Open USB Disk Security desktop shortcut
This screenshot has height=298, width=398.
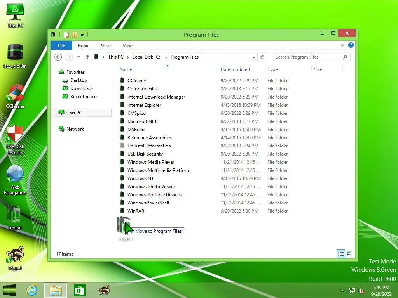15,140
